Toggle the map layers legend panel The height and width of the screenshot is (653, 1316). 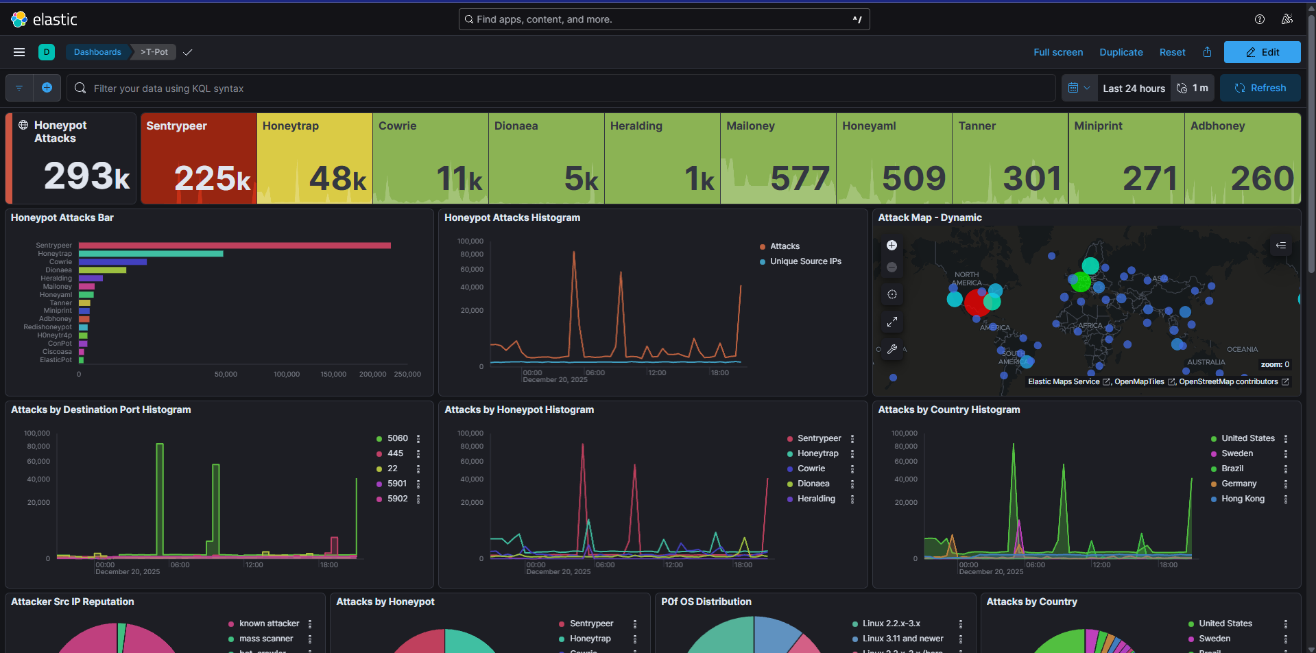coord(1280,246)
